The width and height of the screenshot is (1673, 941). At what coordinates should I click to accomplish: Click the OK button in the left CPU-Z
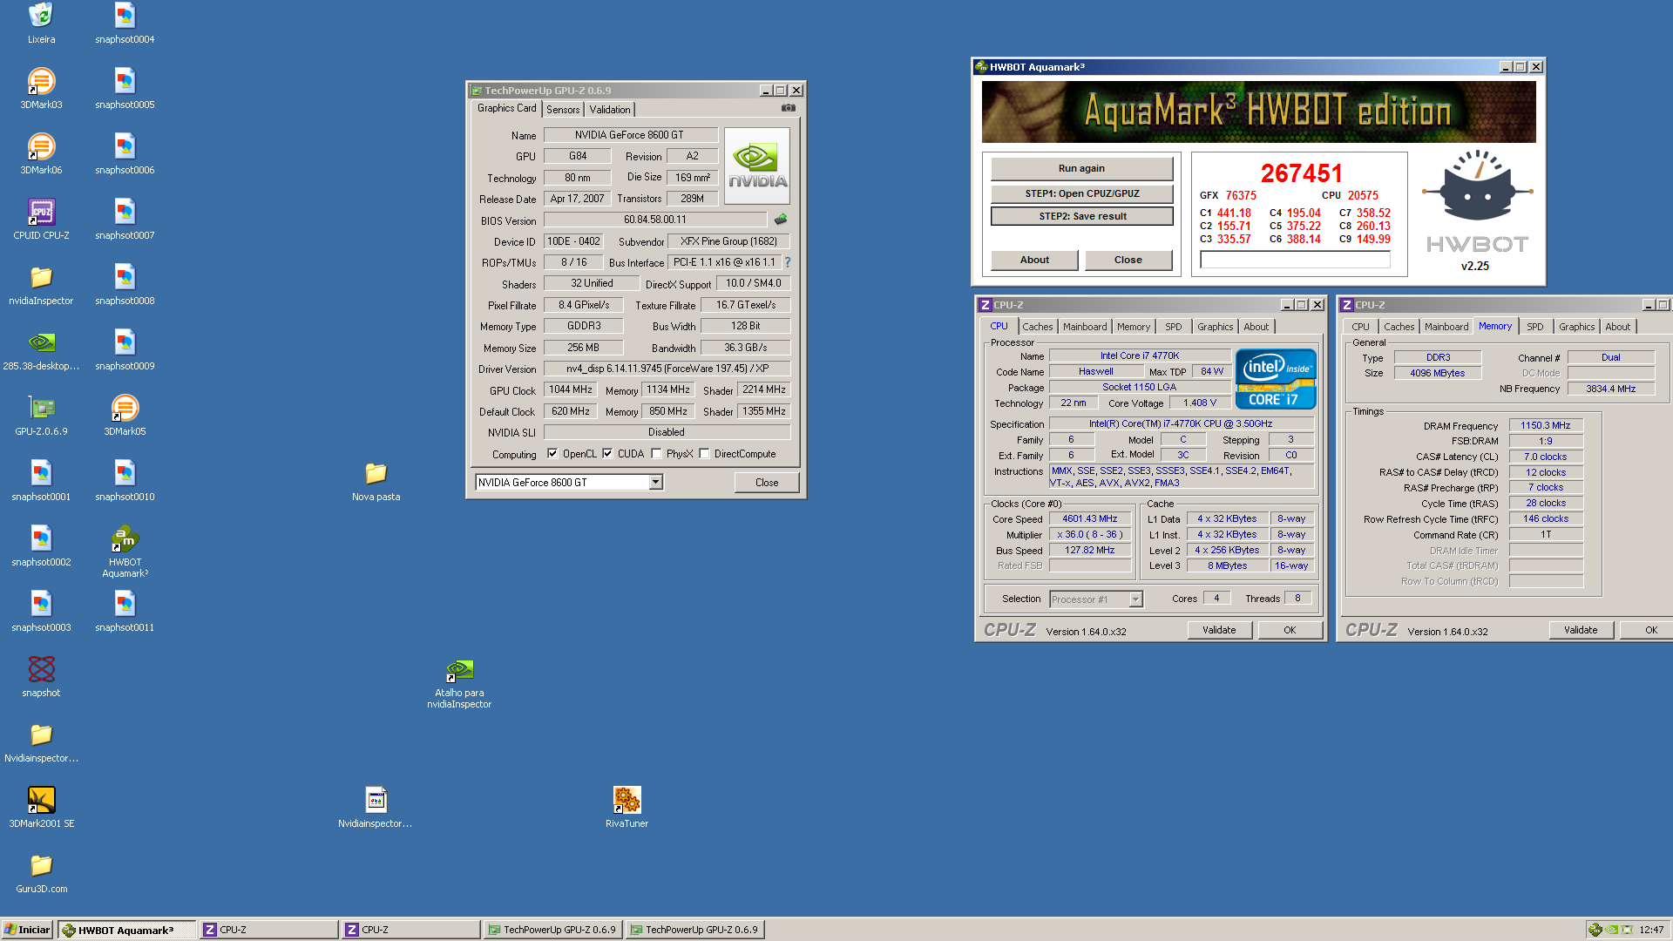point(1290,630)
